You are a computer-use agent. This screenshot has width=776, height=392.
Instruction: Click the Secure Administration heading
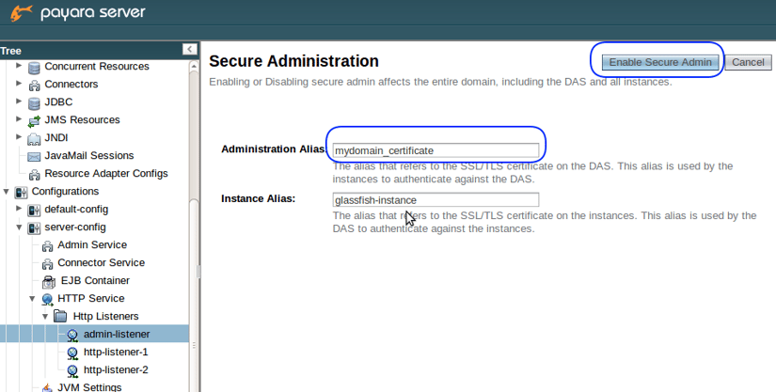pos(293,61)
